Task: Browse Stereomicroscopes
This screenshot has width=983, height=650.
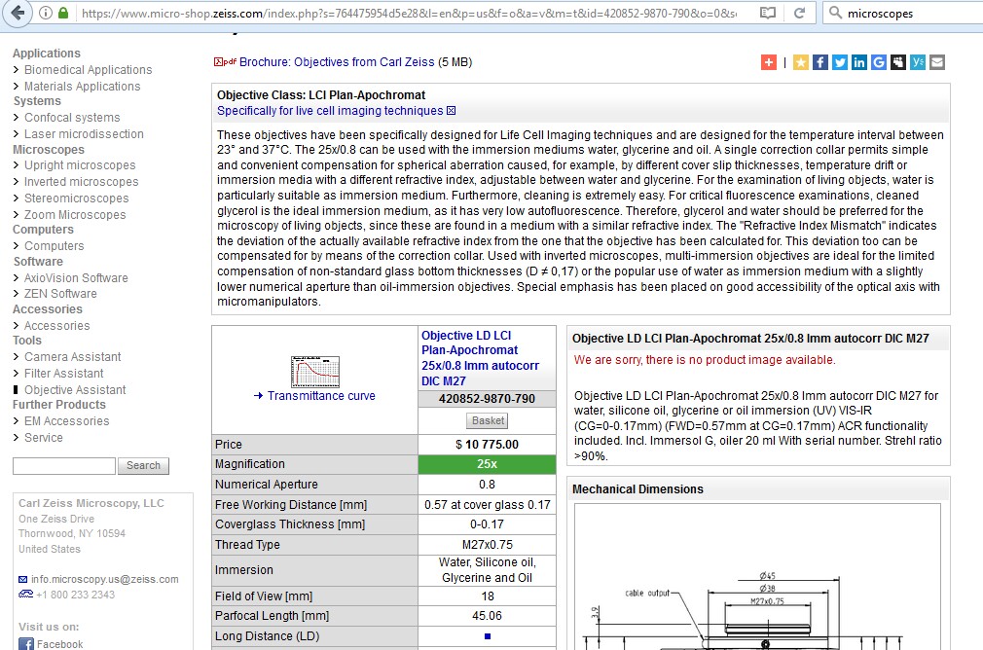Action: point(77,199)
